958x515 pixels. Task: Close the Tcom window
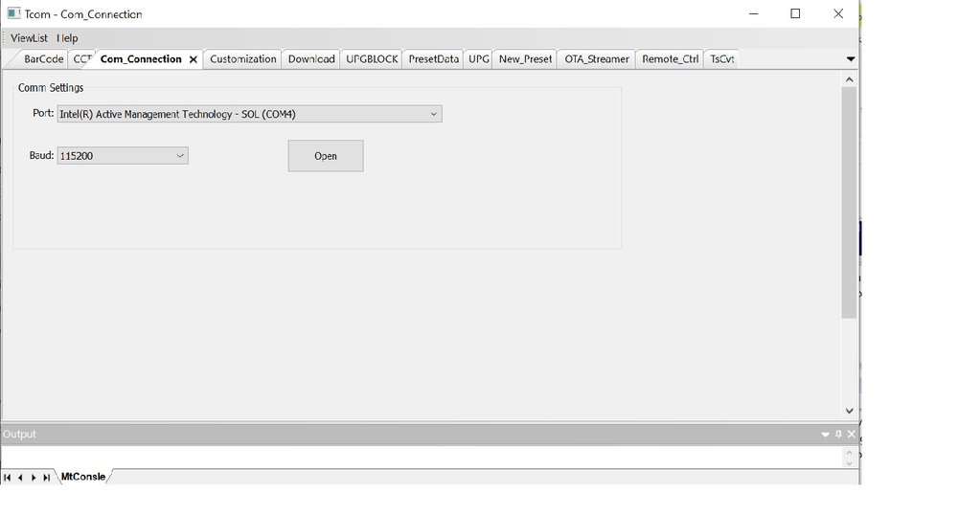(837, 13)
